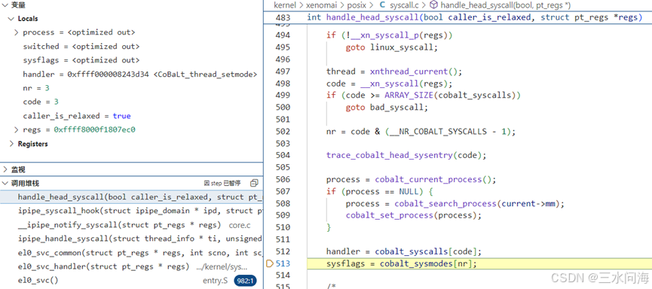Click the step 已暂停 status label

[x=222, y=183]
